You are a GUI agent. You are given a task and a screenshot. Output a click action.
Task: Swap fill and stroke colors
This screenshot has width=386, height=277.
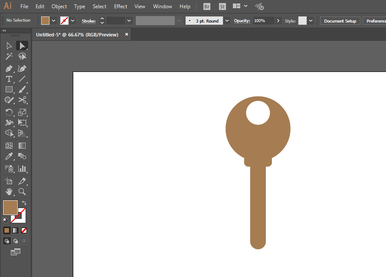[24, 203]
